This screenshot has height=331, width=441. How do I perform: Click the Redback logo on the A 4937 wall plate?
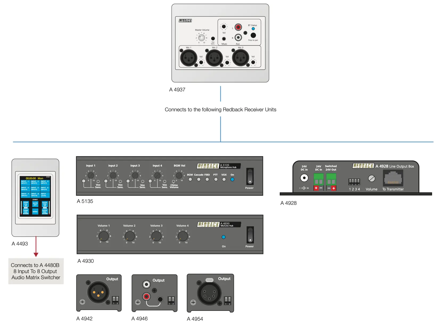pyautogui.click(x=185, y=21)
